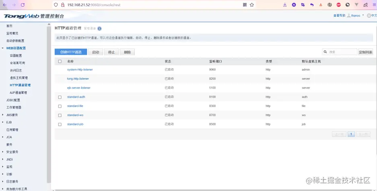Open 工作管理器 in the sidebar
This screenshot has width=377, height=191.
[14, 107]
